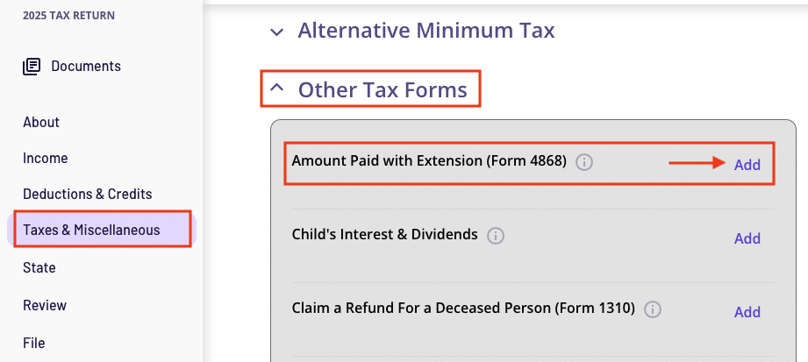Open the Review section
808x362 pixels.
[45, 305]
